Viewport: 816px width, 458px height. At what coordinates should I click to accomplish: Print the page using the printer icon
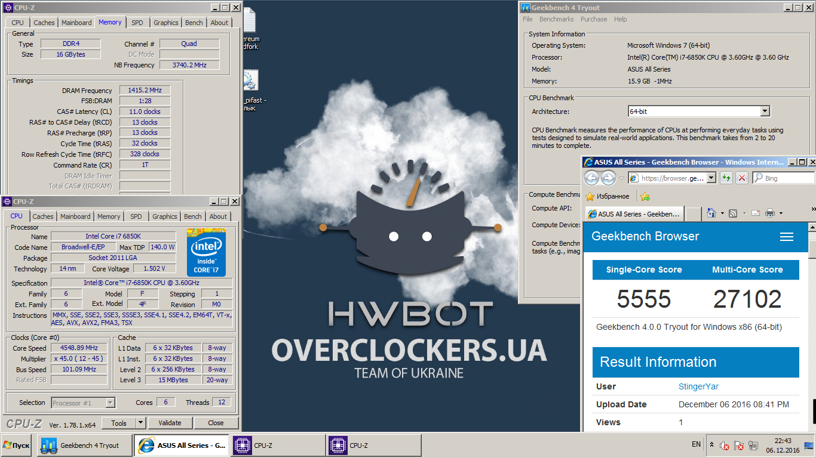(x=770, y=213)
